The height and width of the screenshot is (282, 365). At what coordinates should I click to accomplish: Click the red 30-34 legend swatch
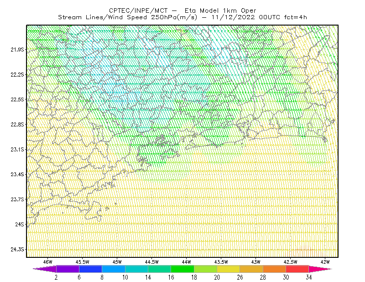tap(297, 269)
